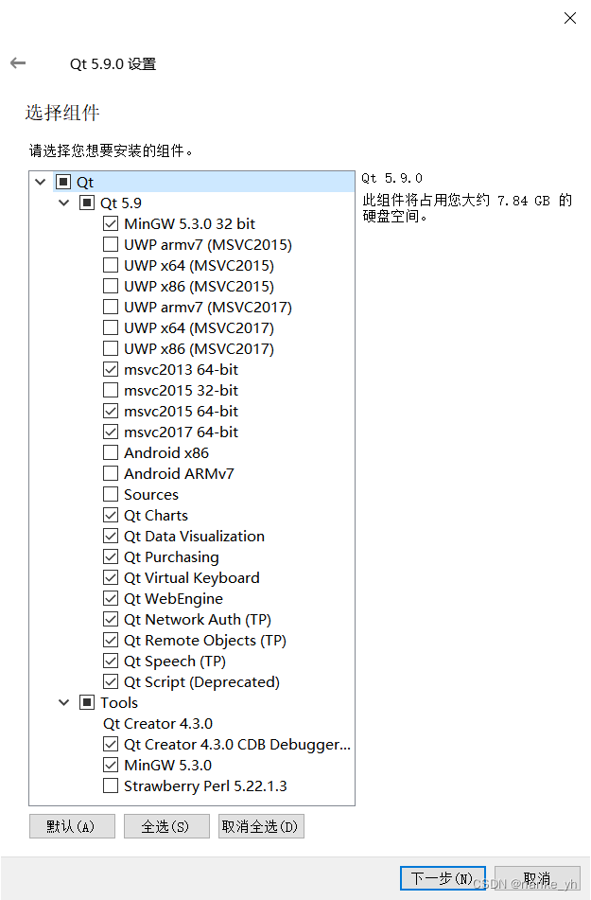Uncheck Qt Charts
591x900 pixels.
point(111,516)
